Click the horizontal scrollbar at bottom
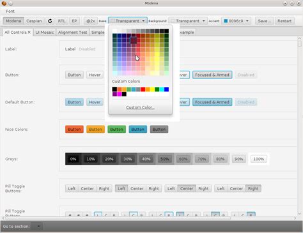This screenshot has height=233, width=303. coord(118,218)
